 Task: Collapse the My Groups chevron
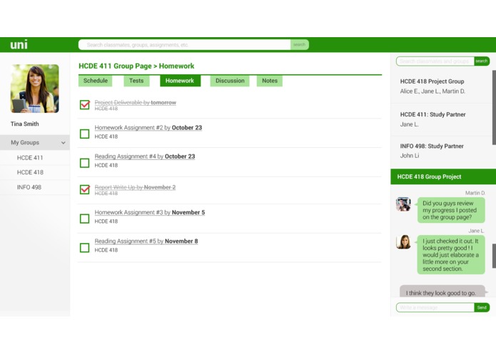tap(64, 143)
